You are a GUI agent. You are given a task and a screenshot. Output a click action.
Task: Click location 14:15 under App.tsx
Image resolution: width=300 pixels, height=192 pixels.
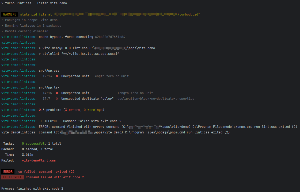pos(47,93)
